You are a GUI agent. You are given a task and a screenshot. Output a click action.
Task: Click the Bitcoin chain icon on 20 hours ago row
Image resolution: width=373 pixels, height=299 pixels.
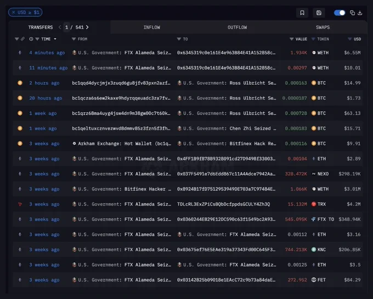(x=20, y=98)
